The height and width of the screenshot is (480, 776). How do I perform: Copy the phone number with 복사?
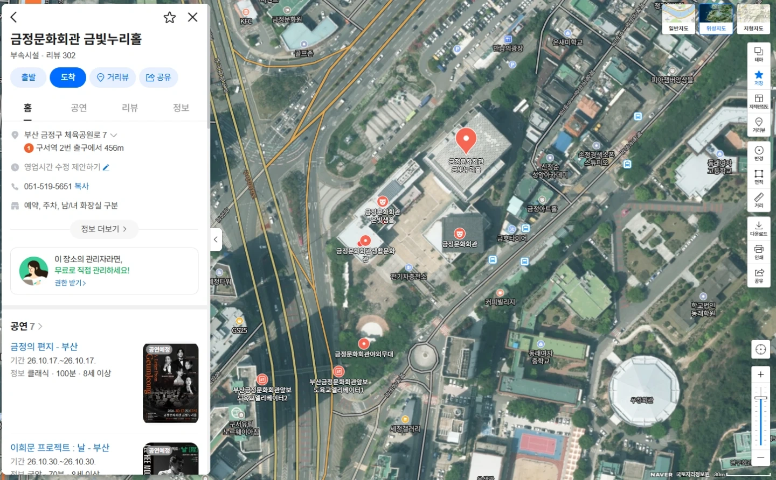(x=81, y=186)
